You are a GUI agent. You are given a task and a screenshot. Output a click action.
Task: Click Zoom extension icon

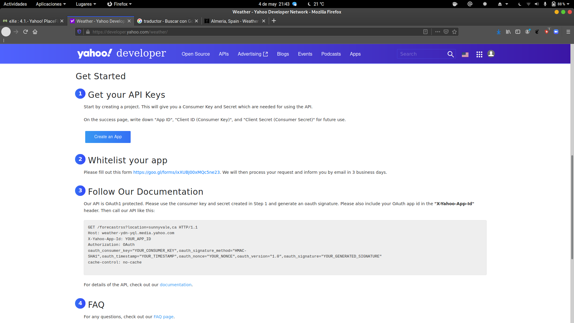click(x=556, y=32)
